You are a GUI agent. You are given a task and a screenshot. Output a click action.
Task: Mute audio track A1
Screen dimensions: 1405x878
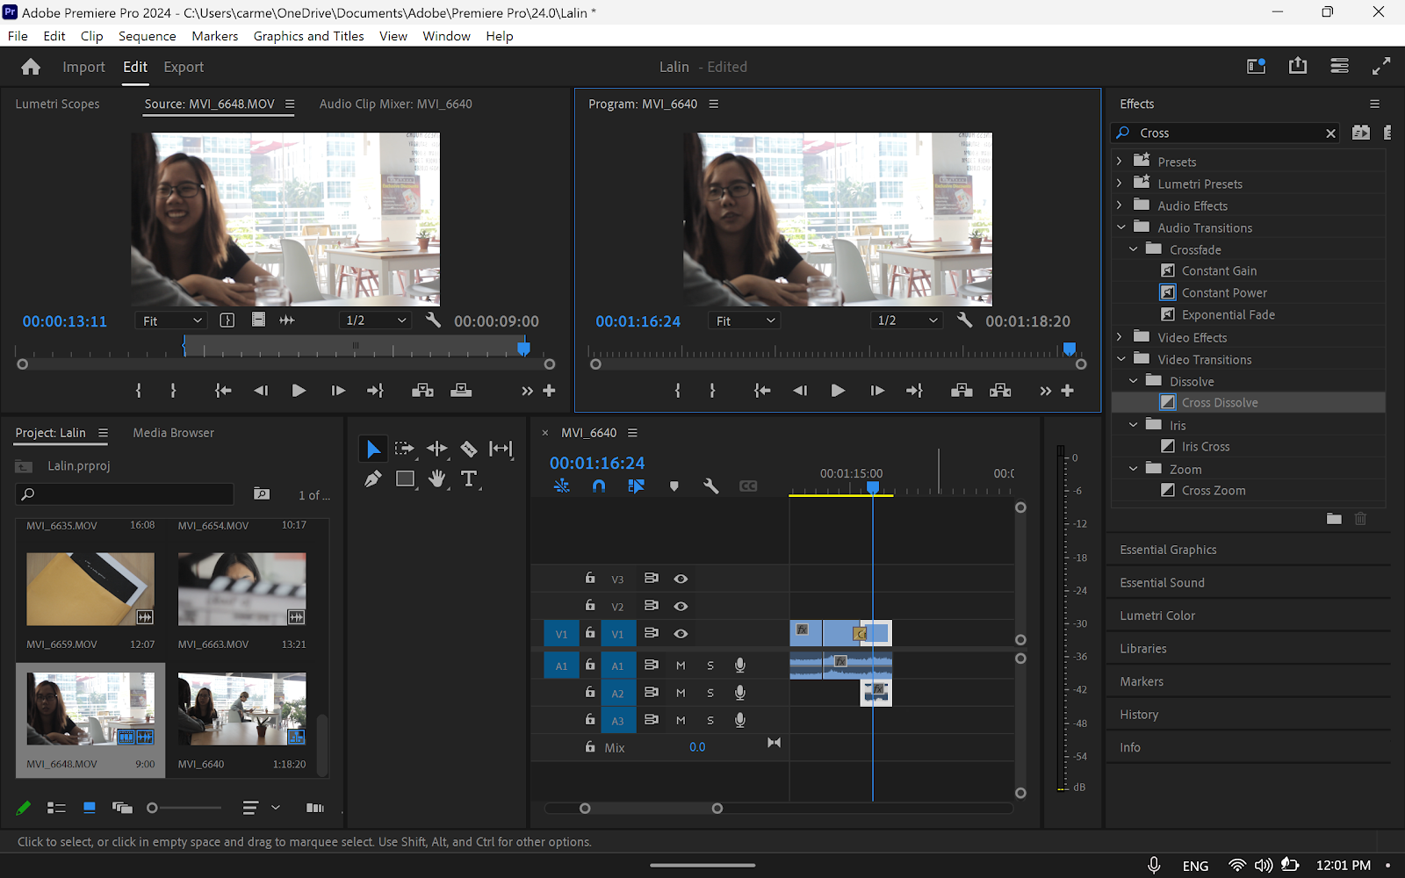click(x=681, y=666)
